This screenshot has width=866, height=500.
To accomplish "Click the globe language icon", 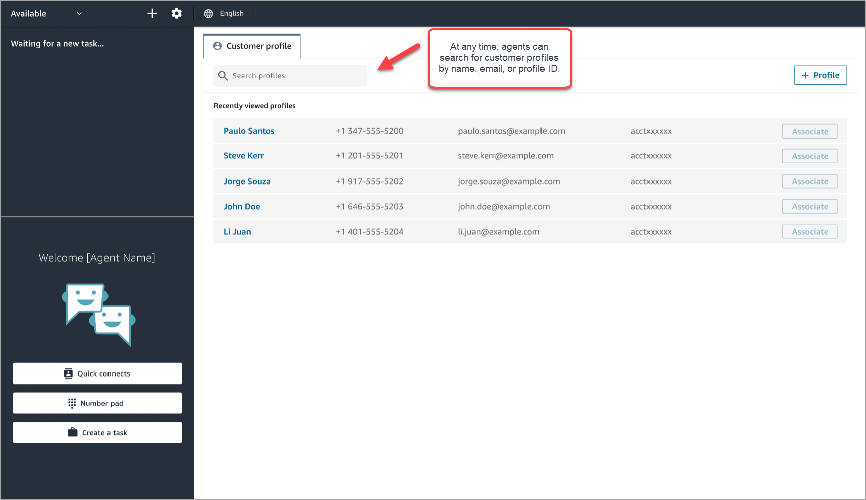I will point(208,14).
